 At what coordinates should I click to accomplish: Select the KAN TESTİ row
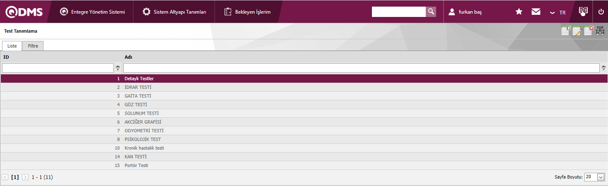304,157
